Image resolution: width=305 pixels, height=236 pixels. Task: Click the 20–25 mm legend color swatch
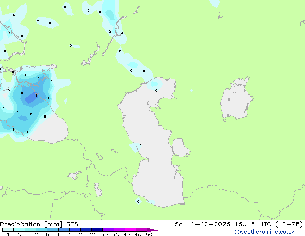86,230
